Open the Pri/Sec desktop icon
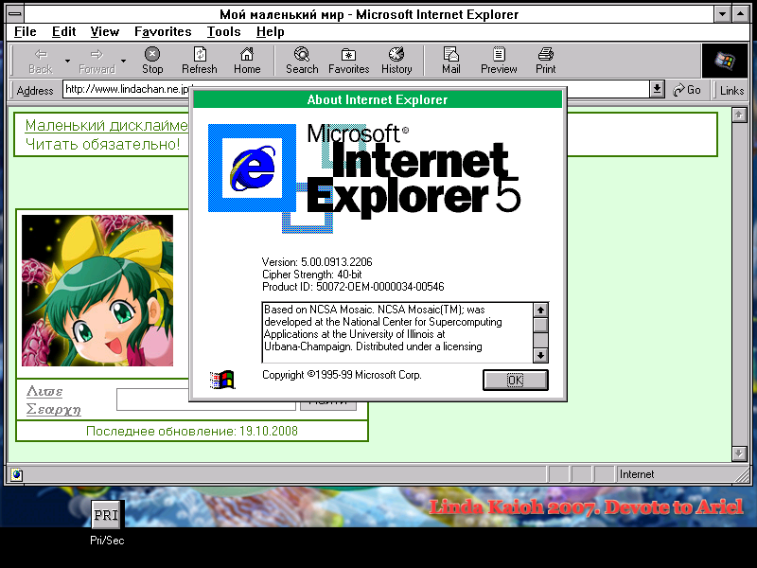 tap(107, 524)
